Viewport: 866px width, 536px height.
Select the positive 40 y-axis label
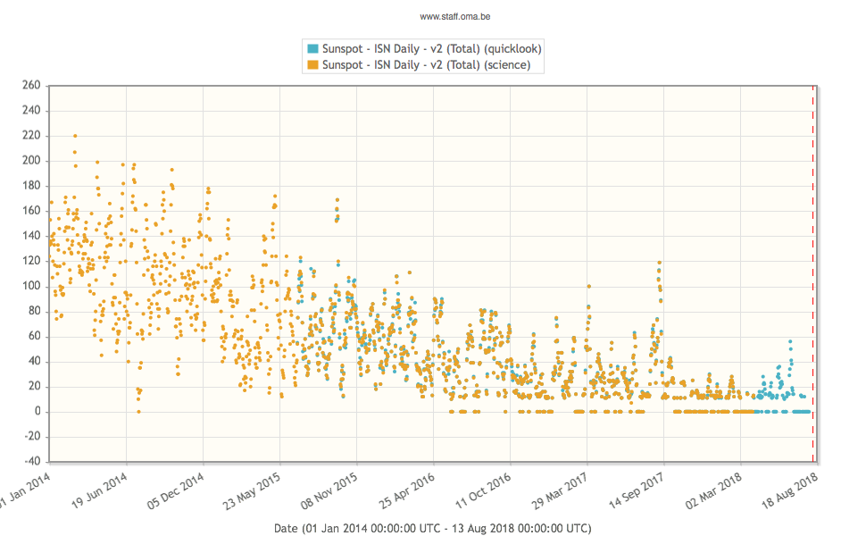tap(34, 362)
